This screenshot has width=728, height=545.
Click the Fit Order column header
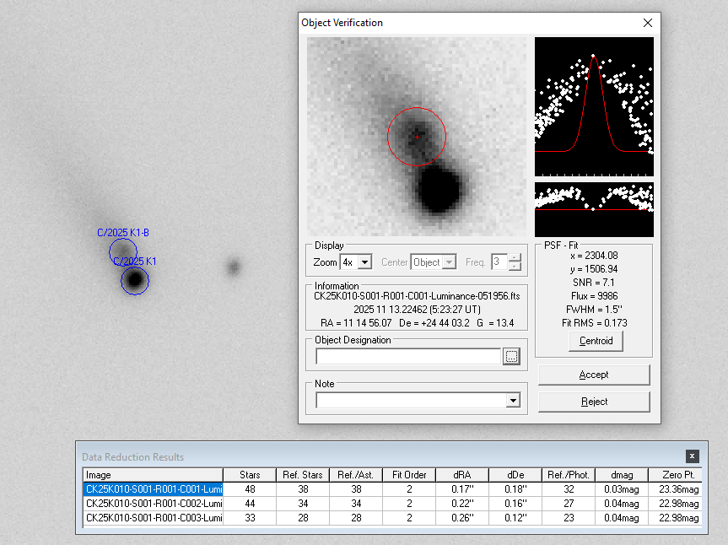(x=409, y=475)
